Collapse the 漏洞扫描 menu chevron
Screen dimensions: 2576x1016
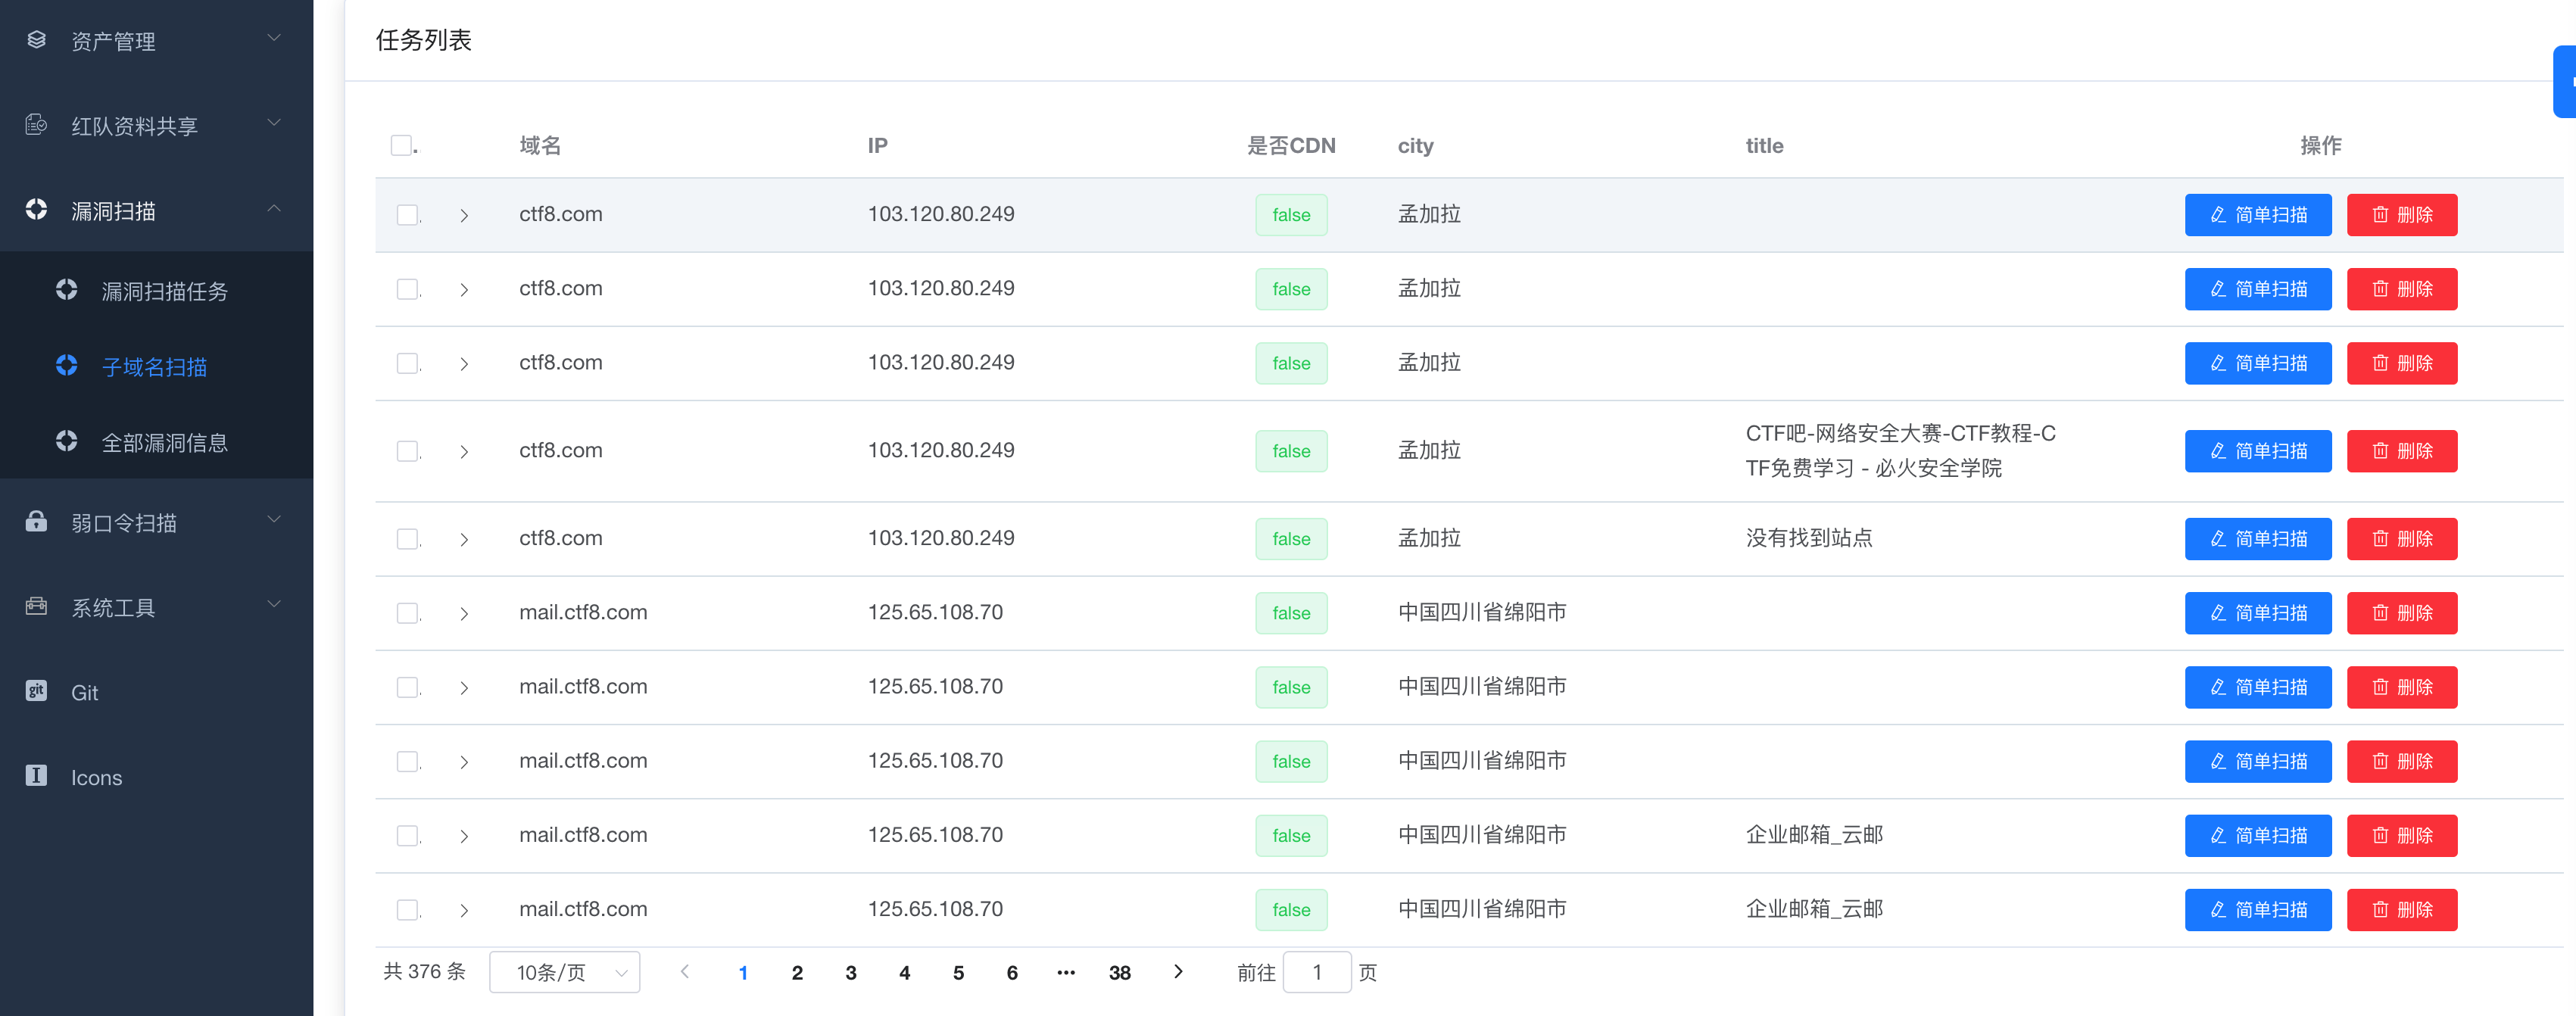(274, 208)
